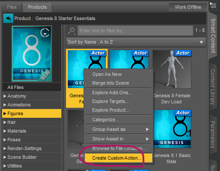Viewport: 220px width, 171px height.
Task: Open the Parameters side tab
Action: point(213,134)
